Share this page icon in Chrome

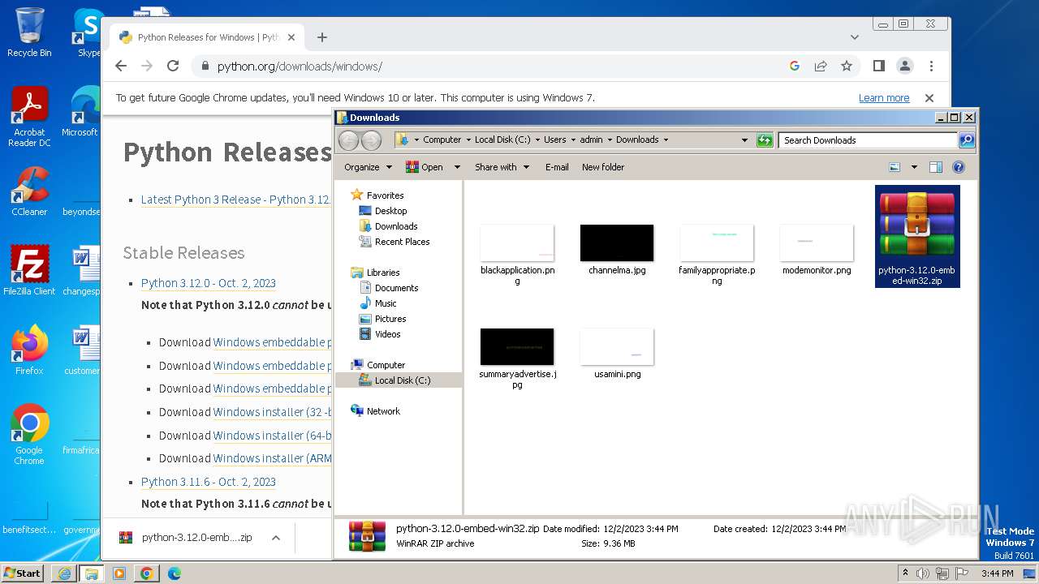[x=821, y=67]
